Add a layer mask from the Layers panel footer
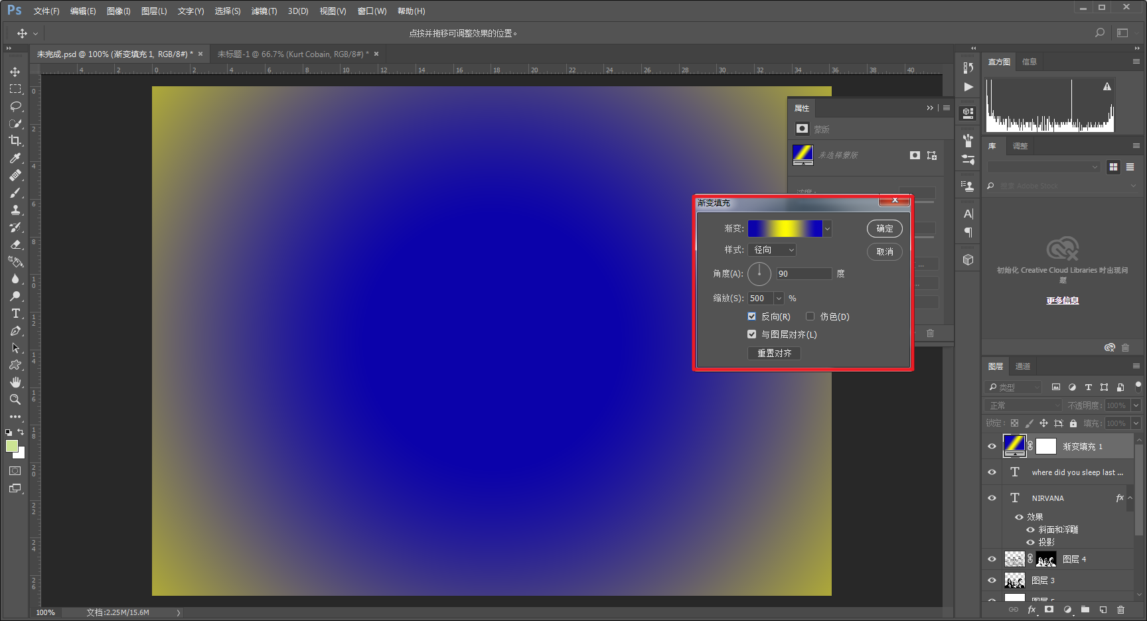 [x=1049, y=609]
